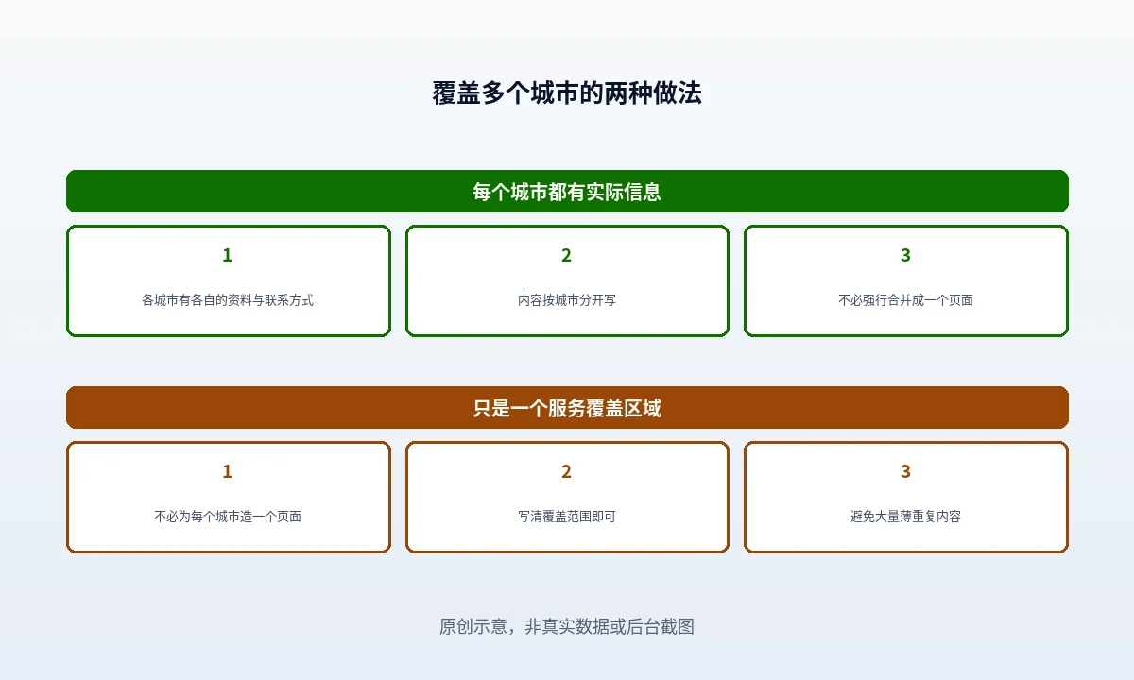Click number 1 above 各城市有各自的资料
This screenshot has height=680, width=1134.
click(227, 255)
